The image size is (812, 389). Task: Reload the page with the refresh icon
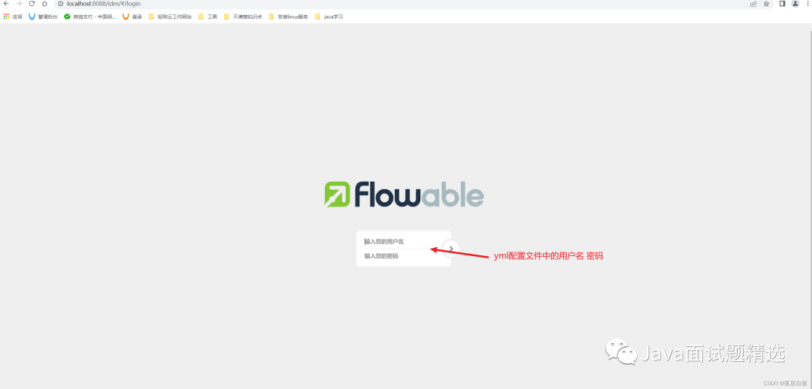click(x=32, y=4)
